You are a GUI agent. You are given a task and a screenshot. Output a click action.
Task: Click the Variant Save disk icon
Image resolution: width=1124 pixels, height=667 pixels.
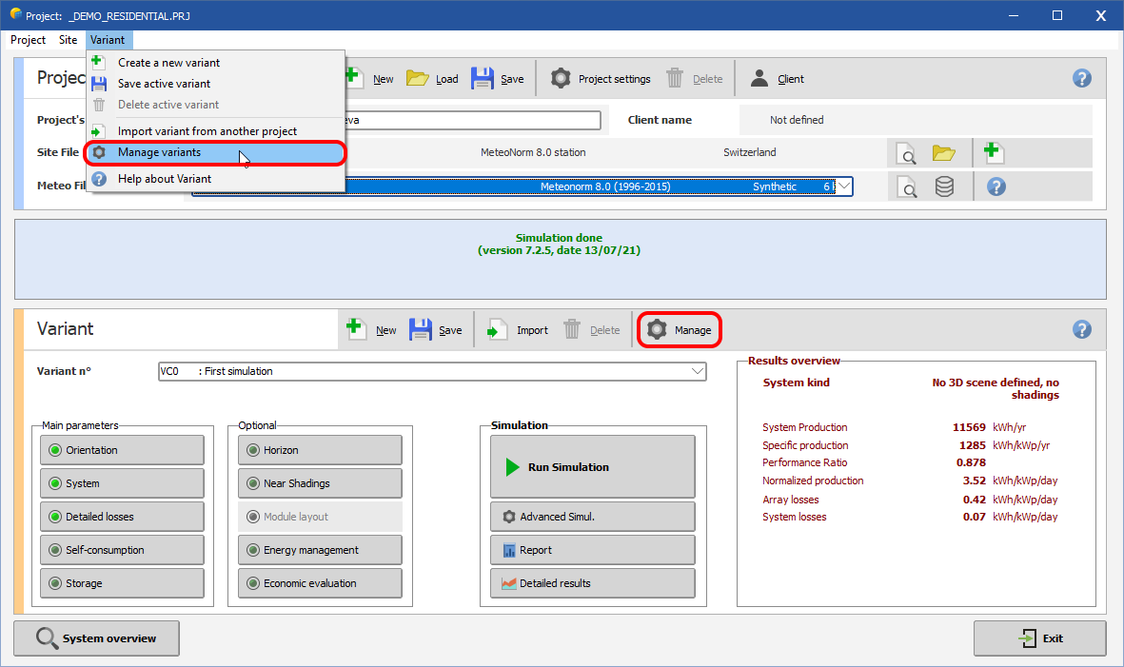tap(420, 329)
